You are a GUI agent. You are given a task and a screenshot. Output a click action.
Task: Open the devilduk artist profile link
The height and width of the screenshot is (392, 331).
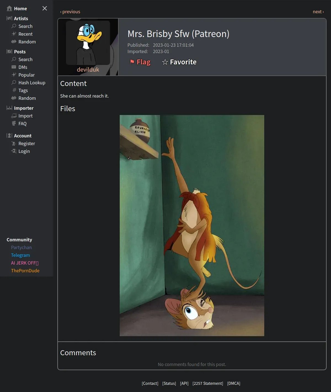tap(88, 69)
